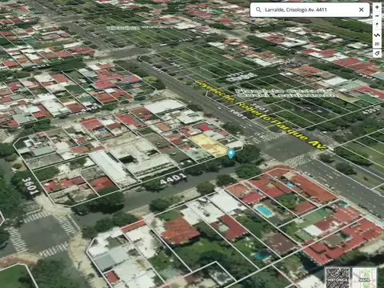Edit the address search field text

(310, 10)
